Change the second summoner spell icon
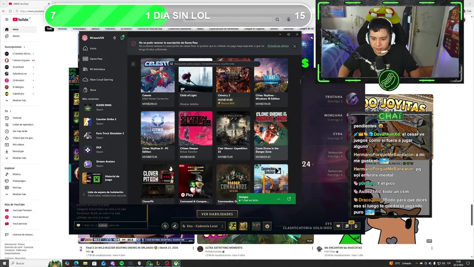Viewport: 474px width, 267px height. tap(243, 226)
